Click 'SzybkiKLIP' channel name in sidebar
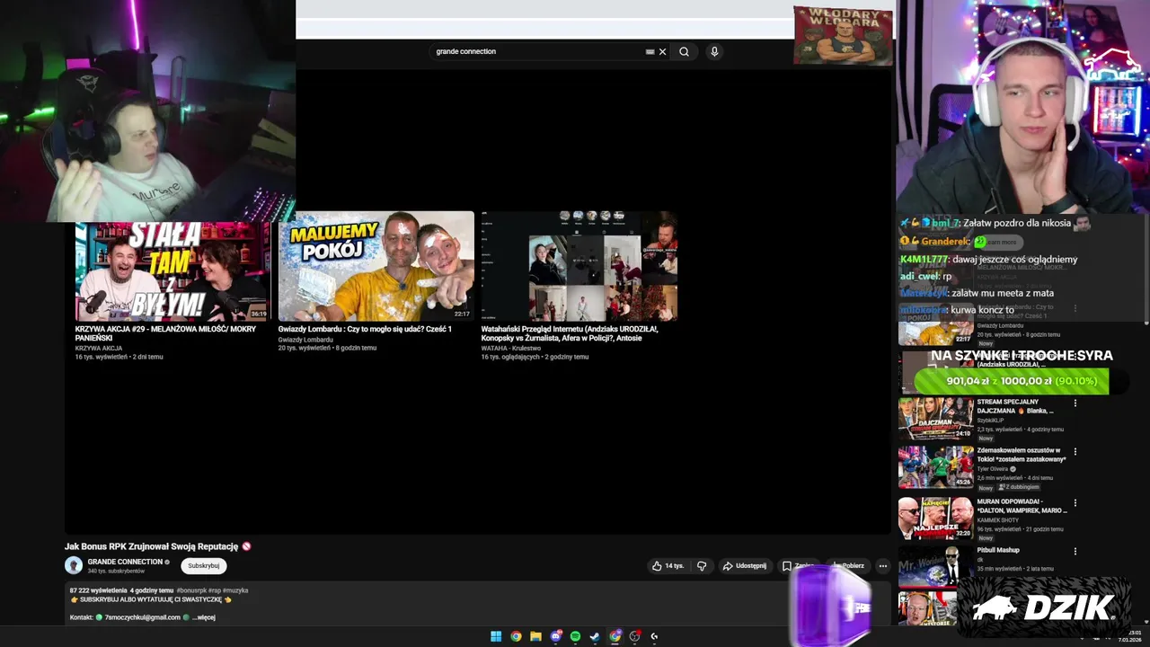Image resolution: width=1150 pixels, height=647 pixels. click(990, 421)
